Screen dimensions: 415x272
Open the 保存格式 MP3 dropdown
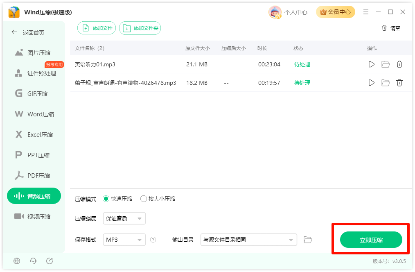pyautogui.click(x=124, y=240)
